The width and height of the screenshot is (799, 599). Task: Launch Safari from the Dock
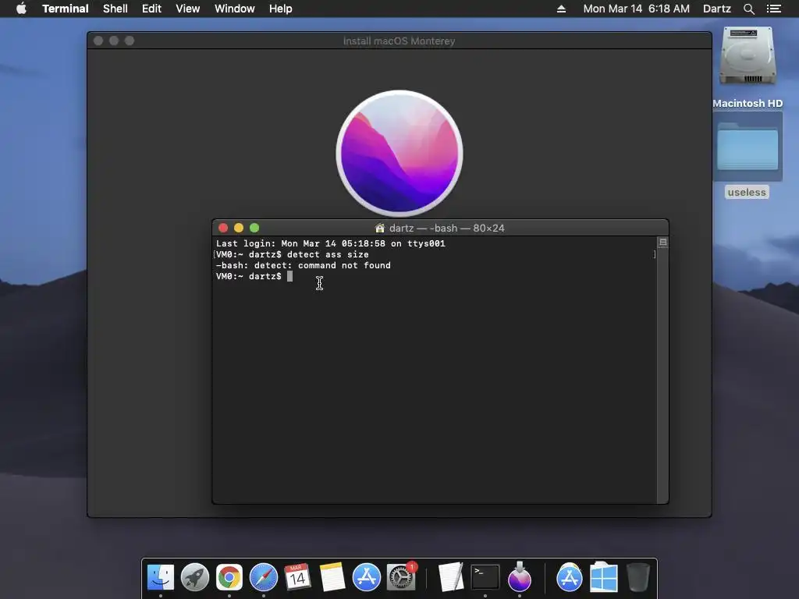click(264, 577)
